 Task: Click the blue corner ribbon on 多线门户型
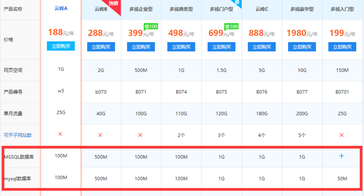click(237, 3)
